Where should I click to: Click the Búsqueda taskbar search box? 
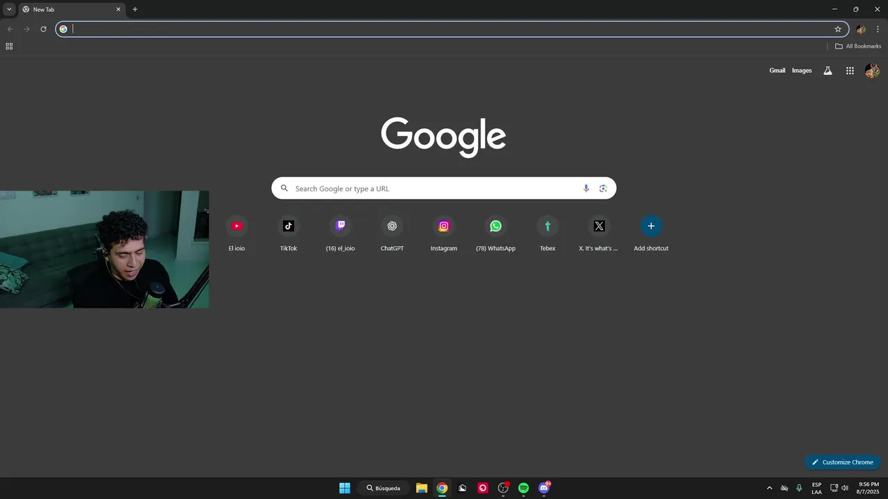(x=384, y=488)
